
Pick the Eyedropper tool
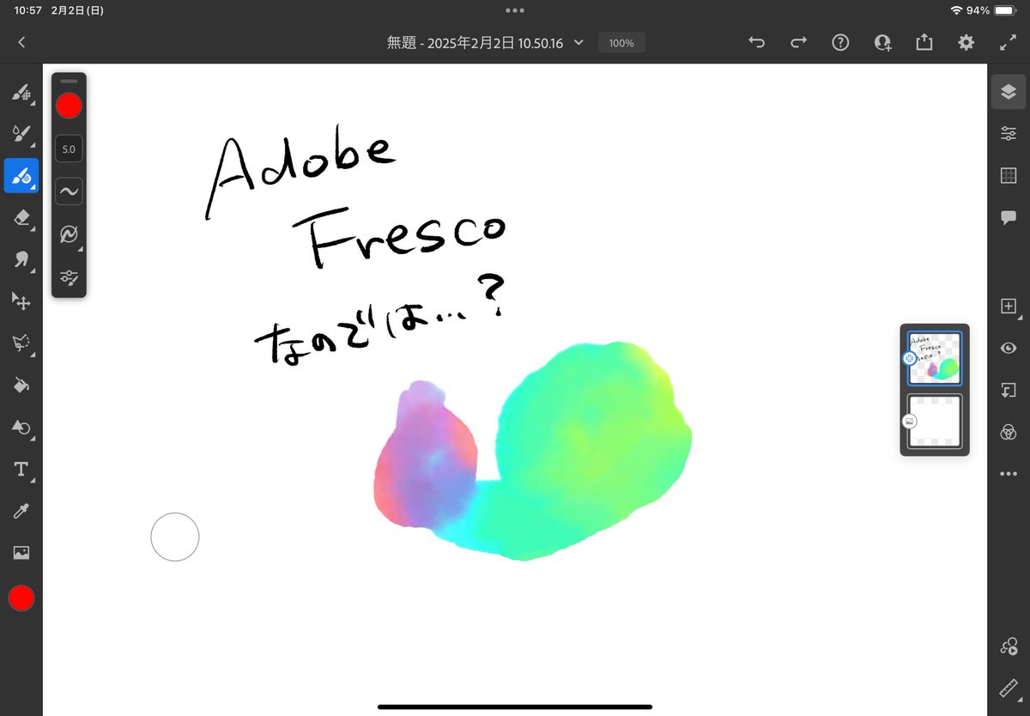(21, 512)
